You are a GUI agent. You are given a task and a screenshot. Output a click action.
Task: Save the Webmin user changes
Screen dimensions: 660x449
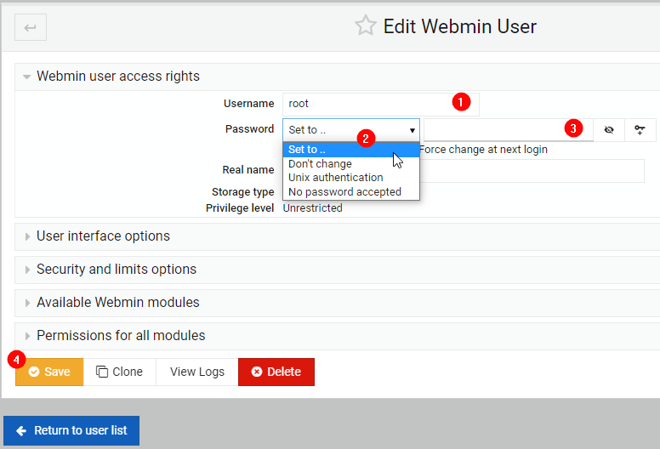(x=49, y=372)
